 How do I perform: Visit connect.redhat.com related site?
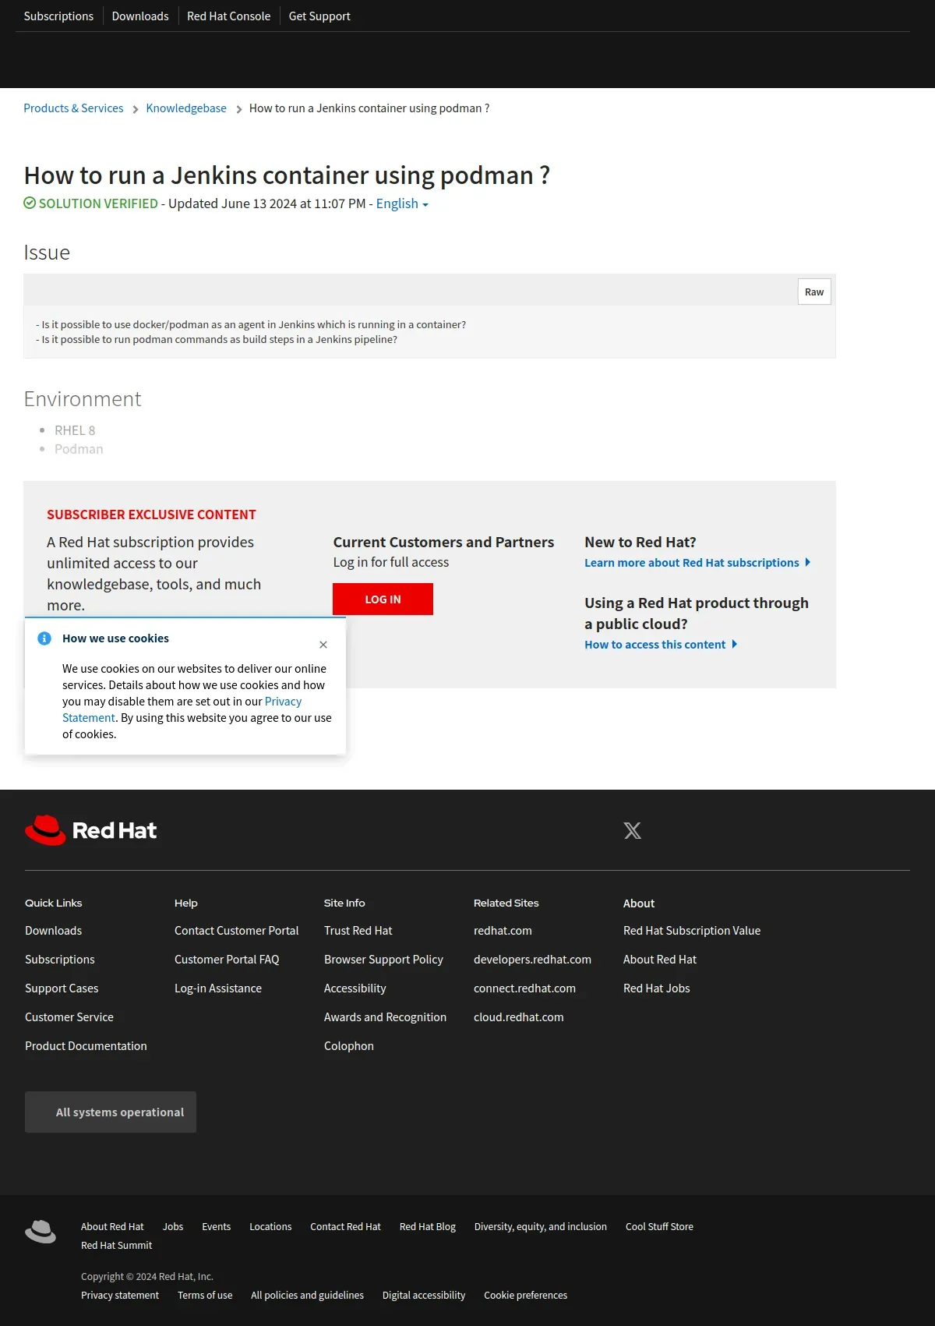[x=524, y=988]
